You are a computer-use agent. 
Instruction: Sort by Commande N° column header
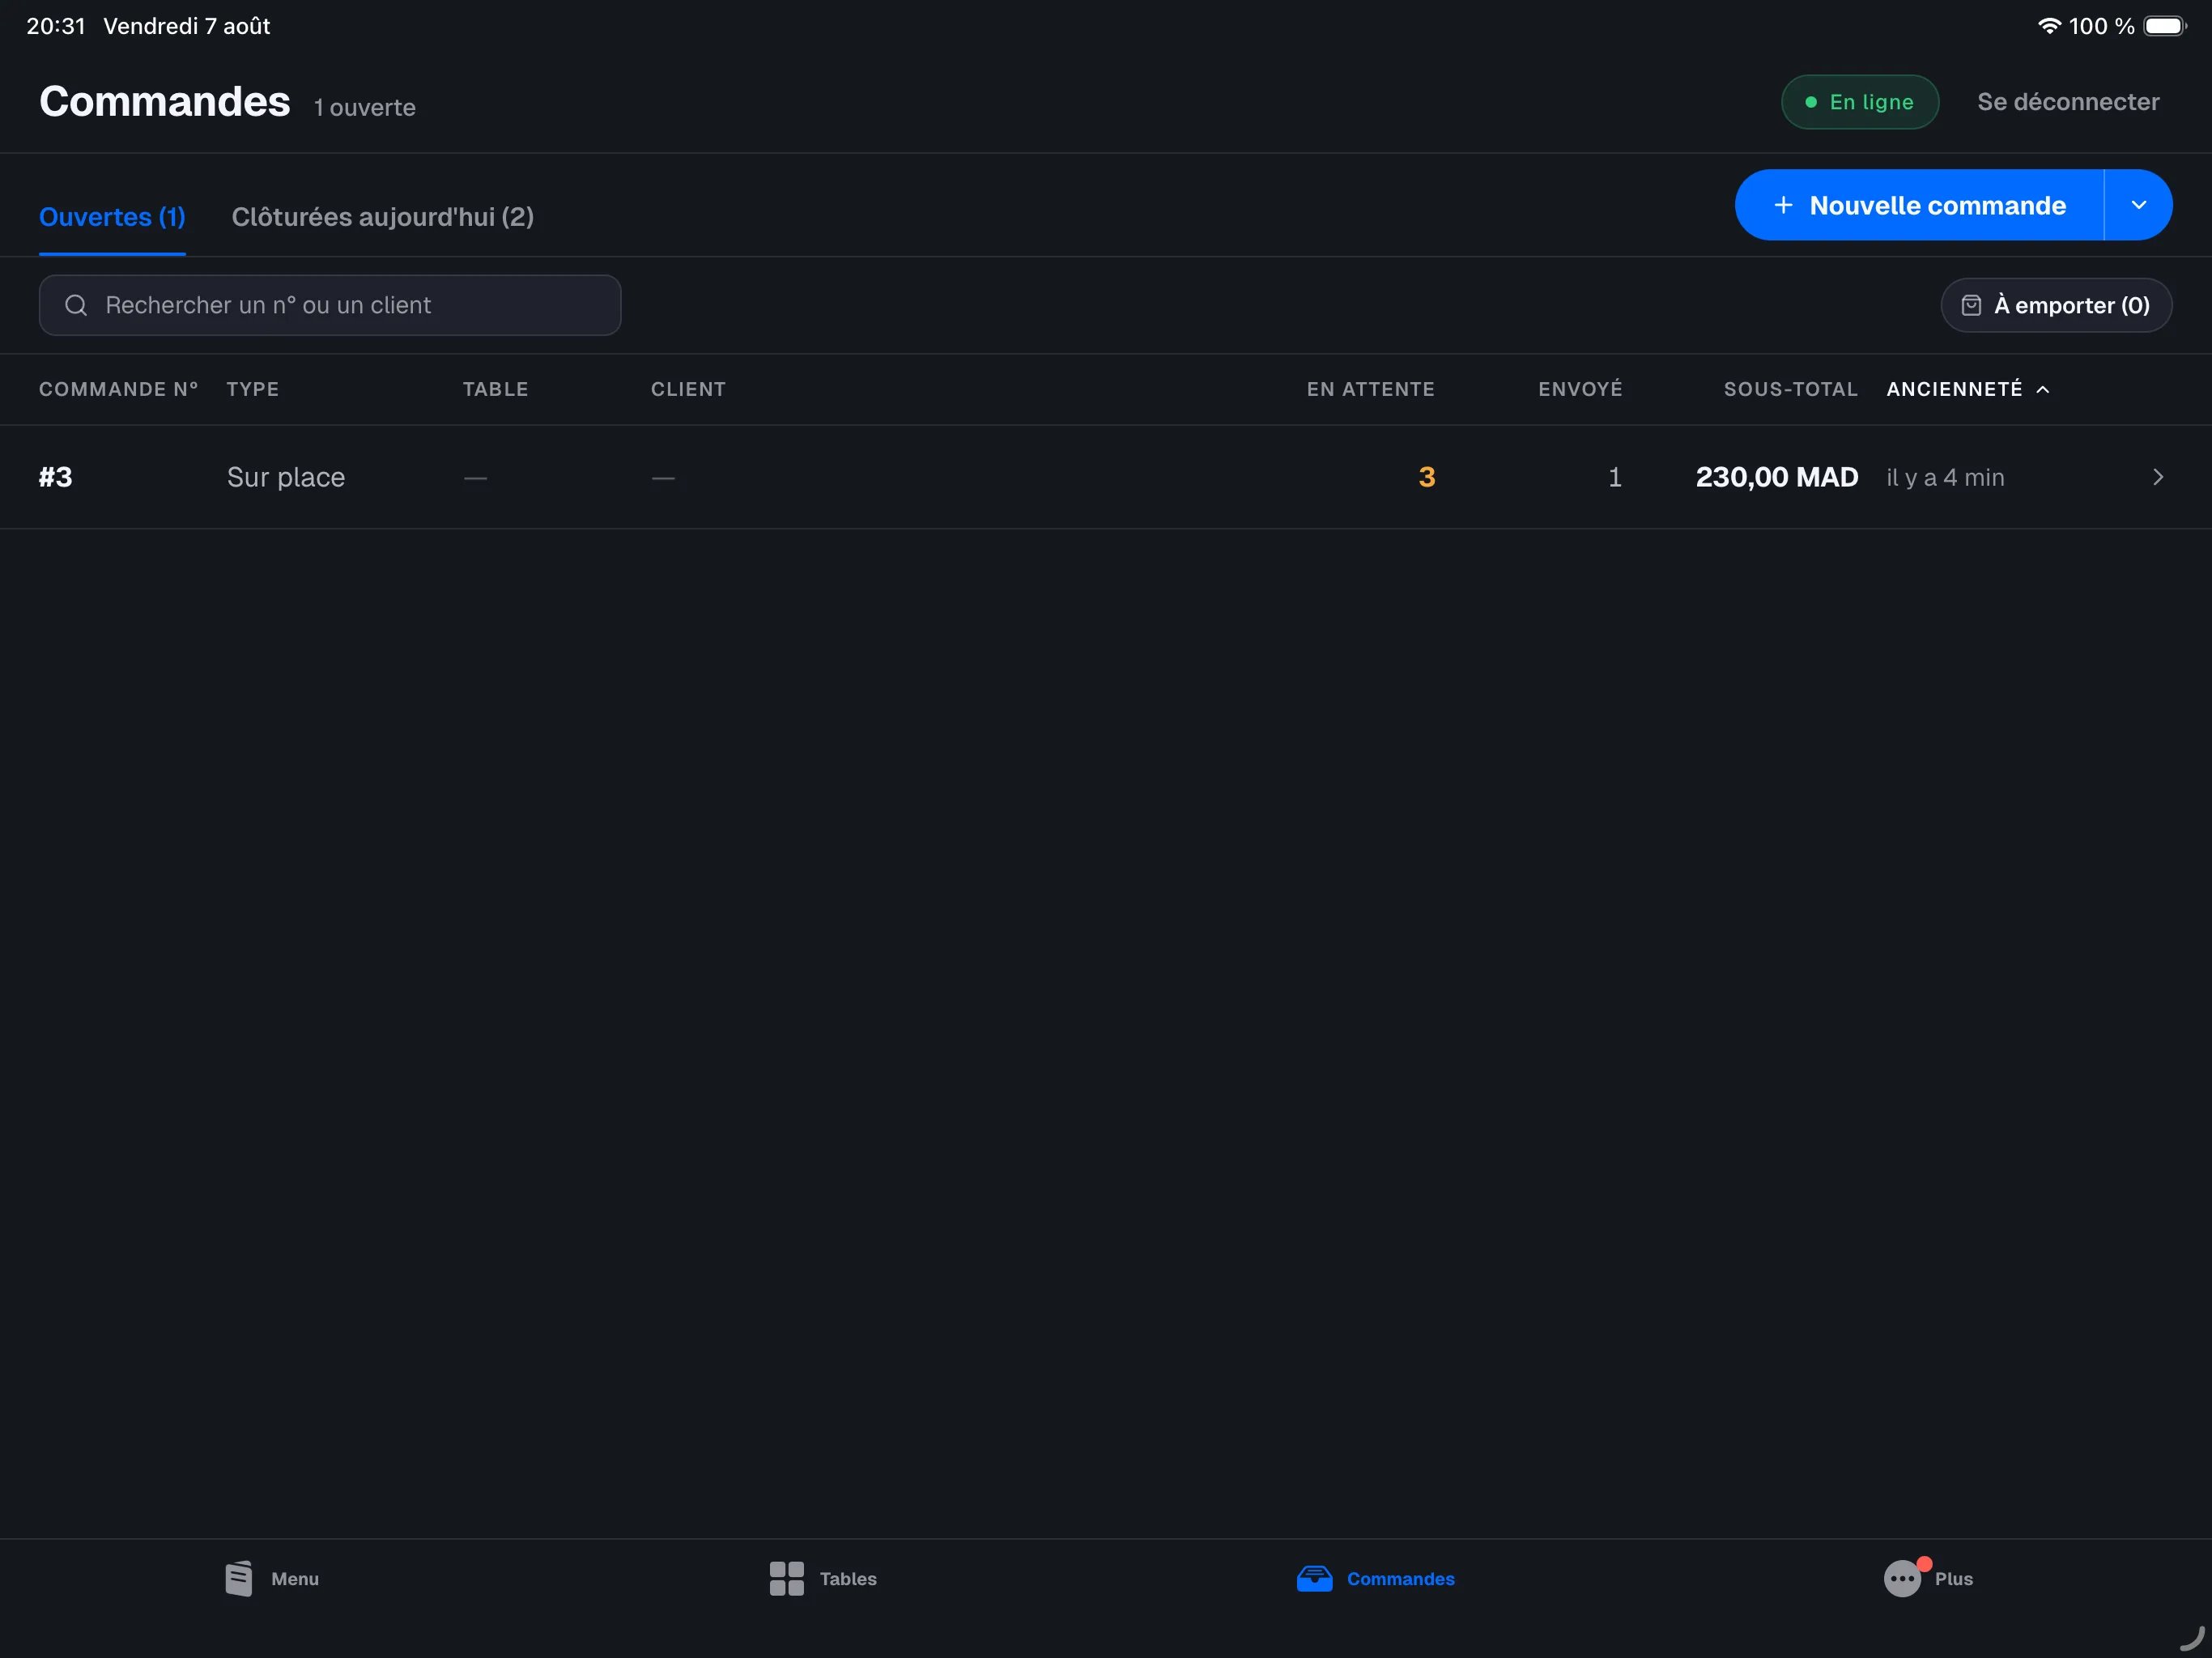pyautogui.click(x=119, y=389)
